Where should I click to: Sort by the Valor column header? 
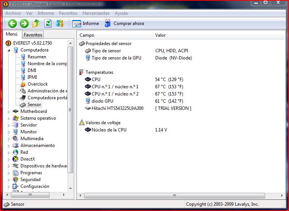[219, 35]
